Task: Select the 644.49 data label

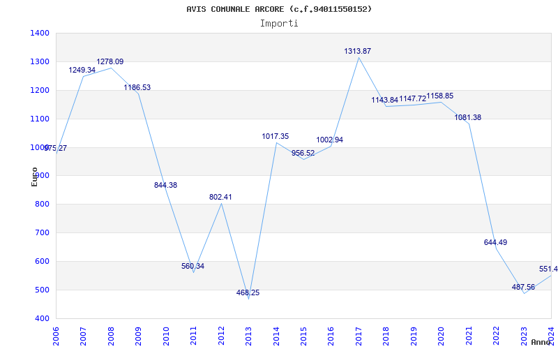Action: [495, 242]
